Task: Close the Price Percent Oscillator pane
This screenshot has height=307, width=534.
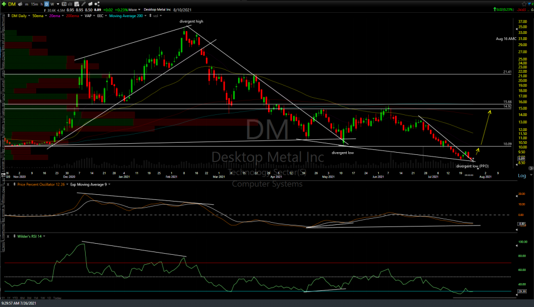Action: click(x=8, y=184)
